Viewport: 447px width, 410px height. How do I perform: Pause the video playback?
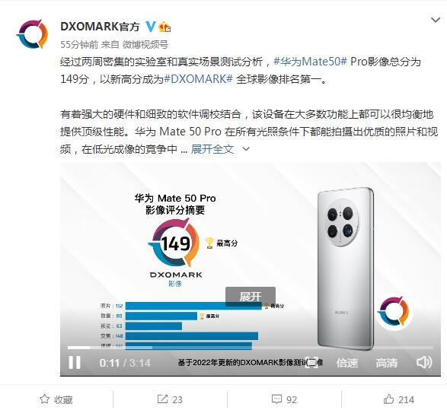pyautogui.click(x=75, y=363)
